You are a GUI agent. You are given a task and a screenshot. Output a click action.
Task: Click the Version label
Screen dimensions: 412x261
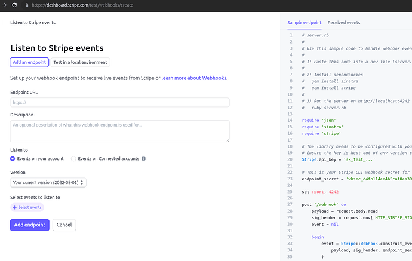(x=18, y=173)
